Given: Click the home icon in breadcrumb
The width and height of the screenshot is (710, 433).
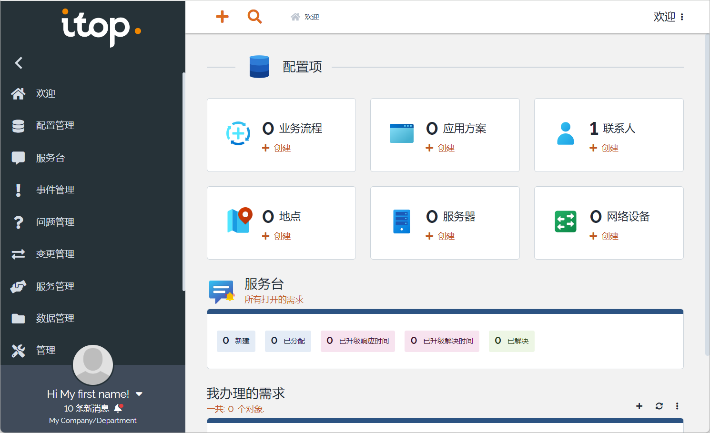Looking at the screenshot, I should pos(295,17).
